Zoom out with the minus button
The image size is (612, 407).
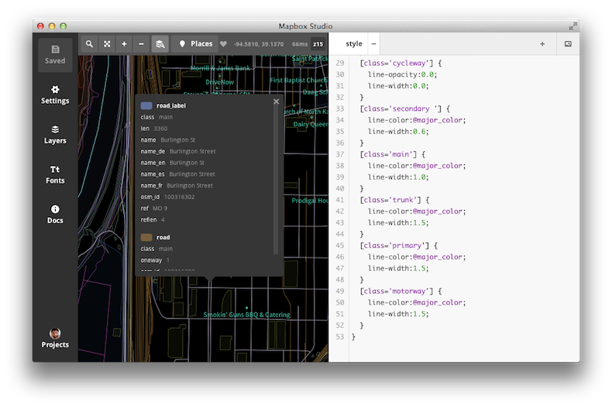[141, 44]
